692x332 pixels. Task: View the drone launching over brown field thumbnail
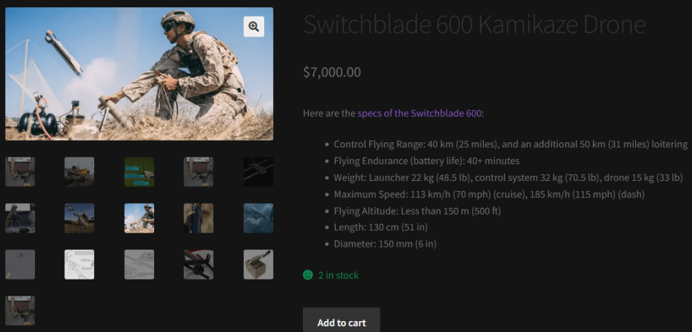[80, 218]
